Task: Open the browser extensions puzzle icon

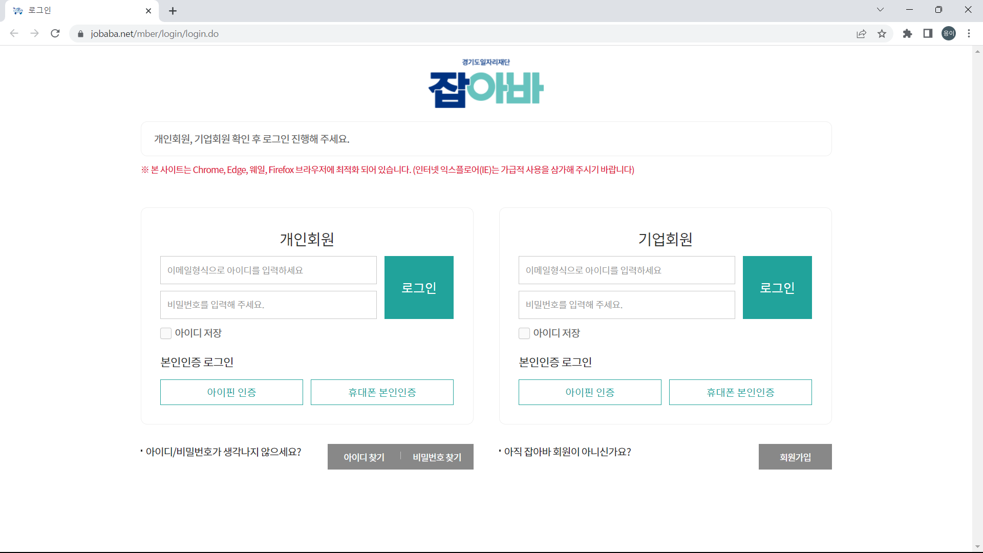Action: pos(907,33)
